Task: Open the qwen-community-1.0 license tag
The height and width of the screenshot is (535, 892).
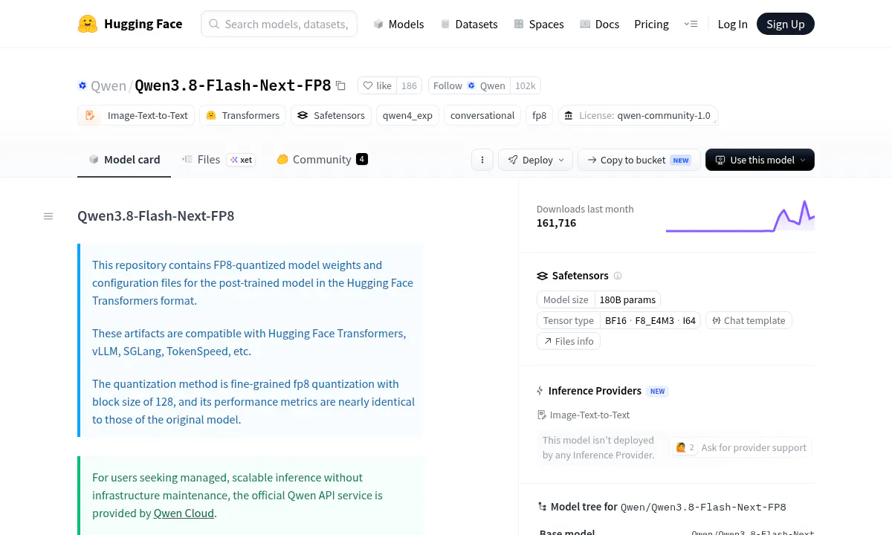Action: (638, 115)
